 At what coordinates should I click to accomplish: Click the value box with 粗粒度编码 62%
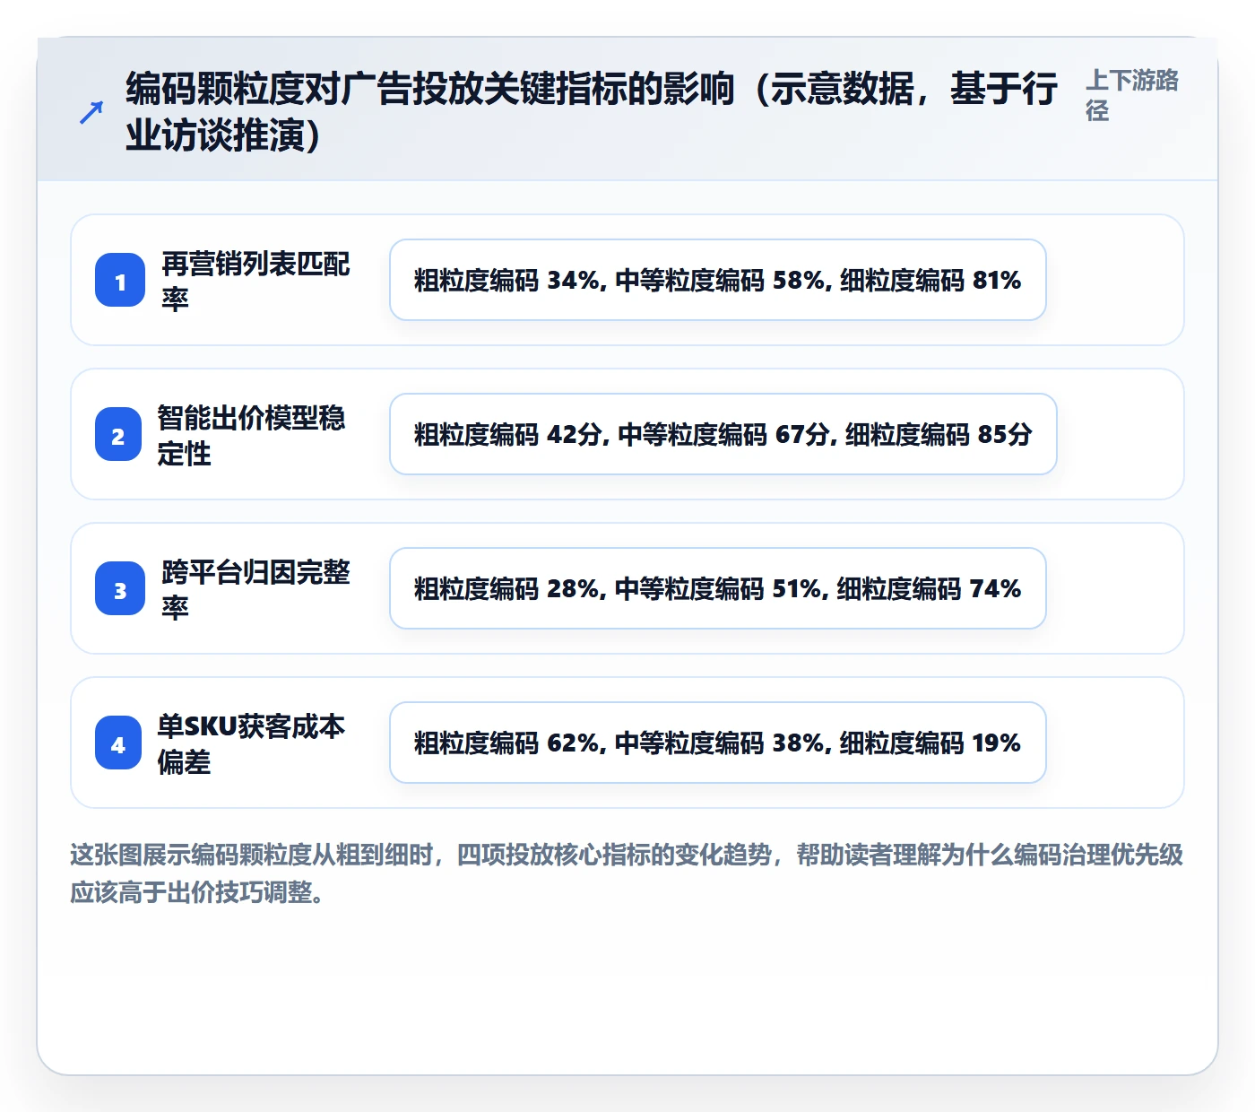[718, 743]
